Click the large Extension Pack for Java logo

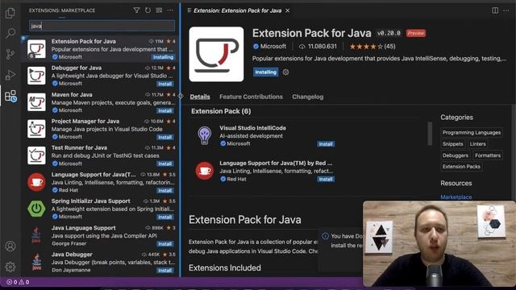point(216,54)
